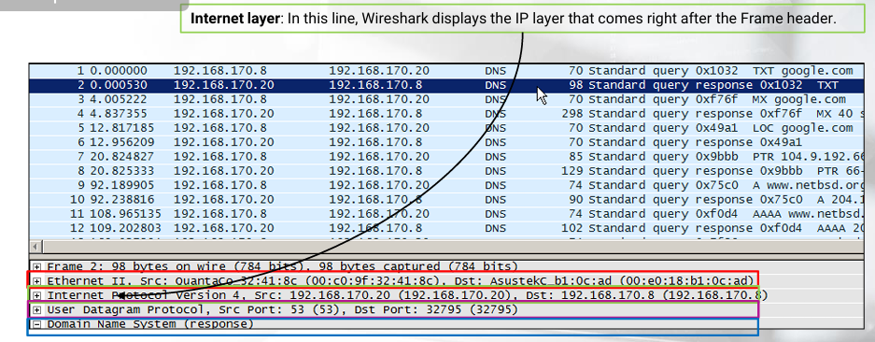The height and width of the screenshot is (342, 875).
Task: Click length value 90 of packet 10
Action: coord(575,200)
